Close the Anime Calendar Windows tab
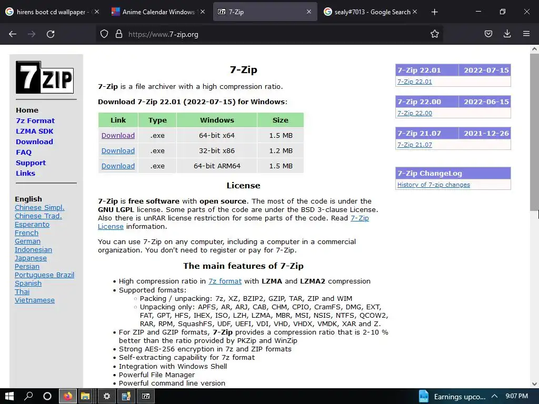 [203, 12]
